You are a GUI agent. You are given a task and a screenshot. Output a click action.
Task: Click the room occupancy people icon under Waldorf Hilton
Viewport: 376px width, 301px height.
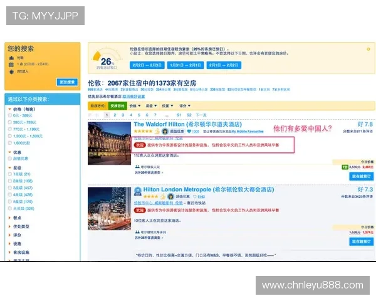tap(137, 167)
